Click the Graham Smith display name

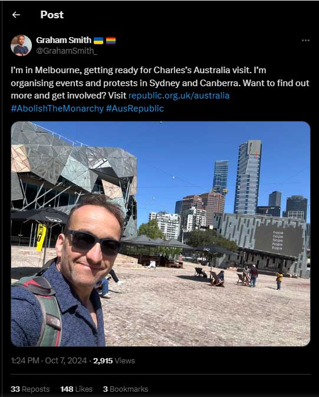point(64,40)
